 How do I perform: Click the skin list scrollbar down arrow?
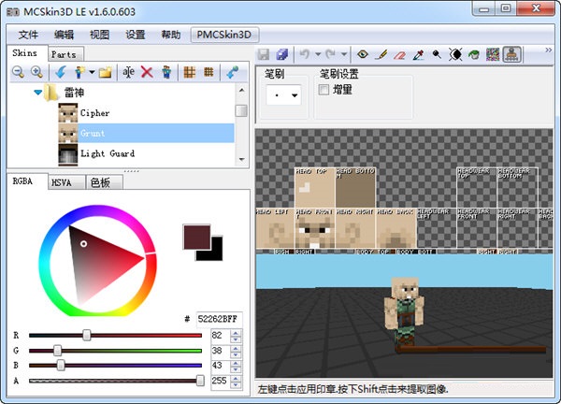pyautogui.click(x=242, y=160)
